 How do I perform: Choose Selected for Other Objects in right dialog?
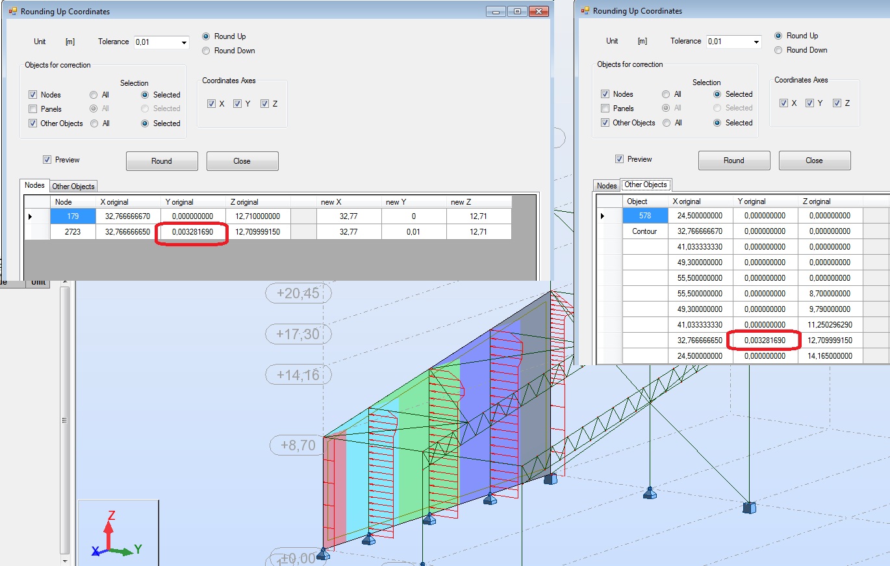pos(718,123)
